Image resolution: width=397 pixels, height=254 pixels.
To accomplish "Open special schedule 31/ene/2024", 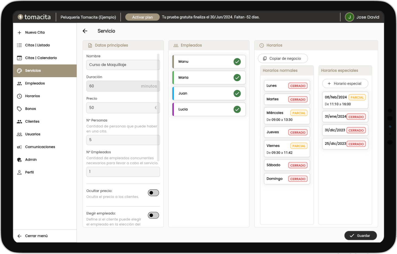I will pos(345,117).
